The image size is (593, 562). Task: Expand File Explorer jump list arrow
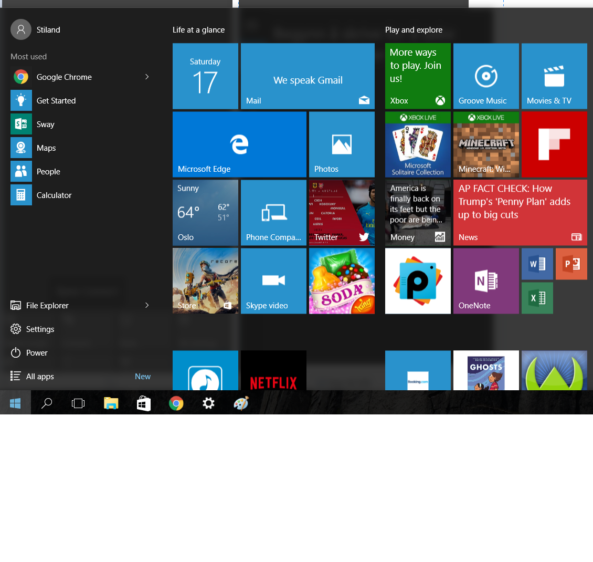[147, 305]
